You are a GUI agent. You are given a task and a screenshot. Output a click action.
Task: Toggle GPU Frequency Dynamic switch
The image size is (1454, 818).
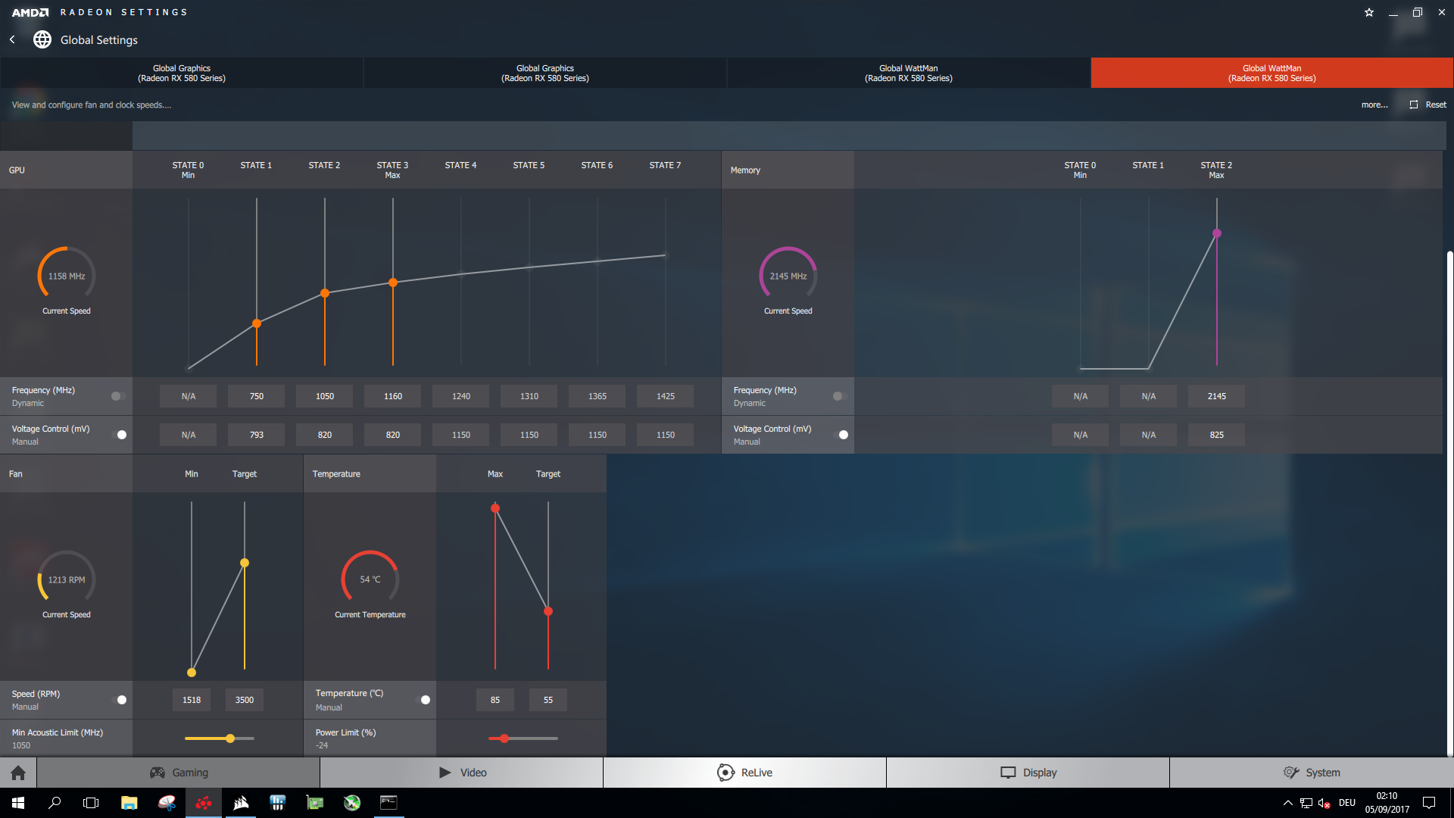click(x=118, y=396)
